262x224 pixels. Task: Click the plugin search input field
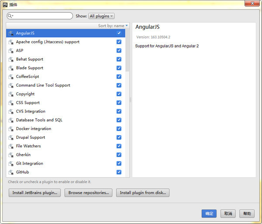pyautogui.click(x=40, y=16)
